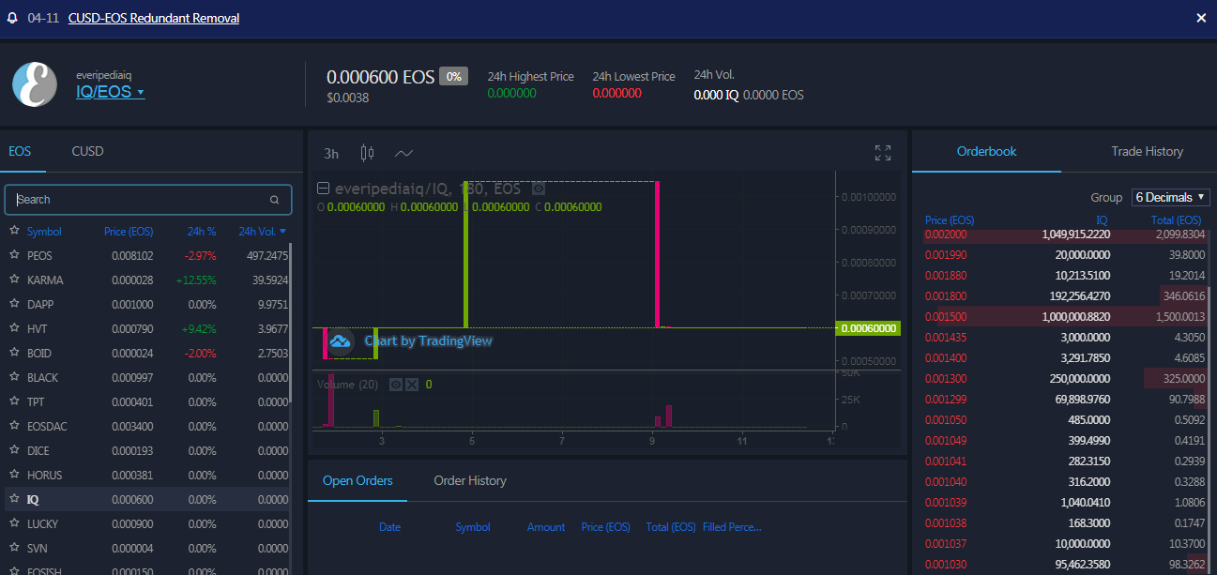Click the magnifier icon in the search box

coord(275,200)
